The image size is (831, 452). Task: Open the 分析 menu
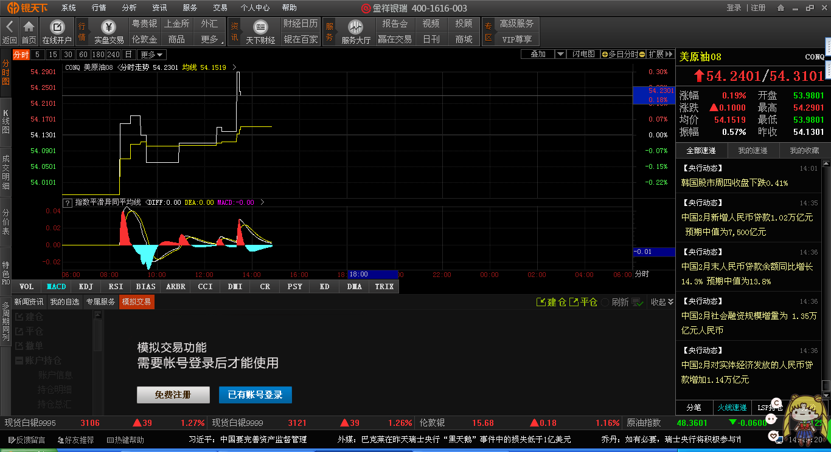click(x=129, y=8)
